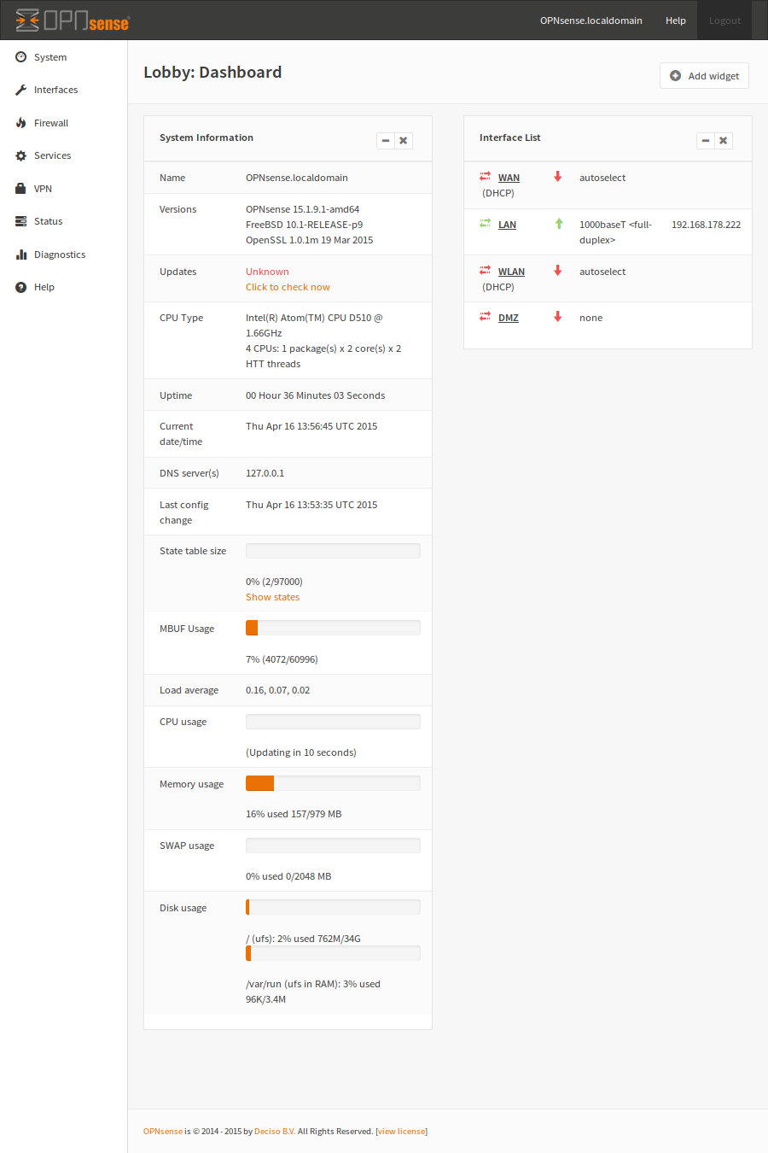Viewport: 768px width, 1153px height.
Task: Click the WAN interface exchange icon
Action: pyautogui.click(x=485, y=177)
